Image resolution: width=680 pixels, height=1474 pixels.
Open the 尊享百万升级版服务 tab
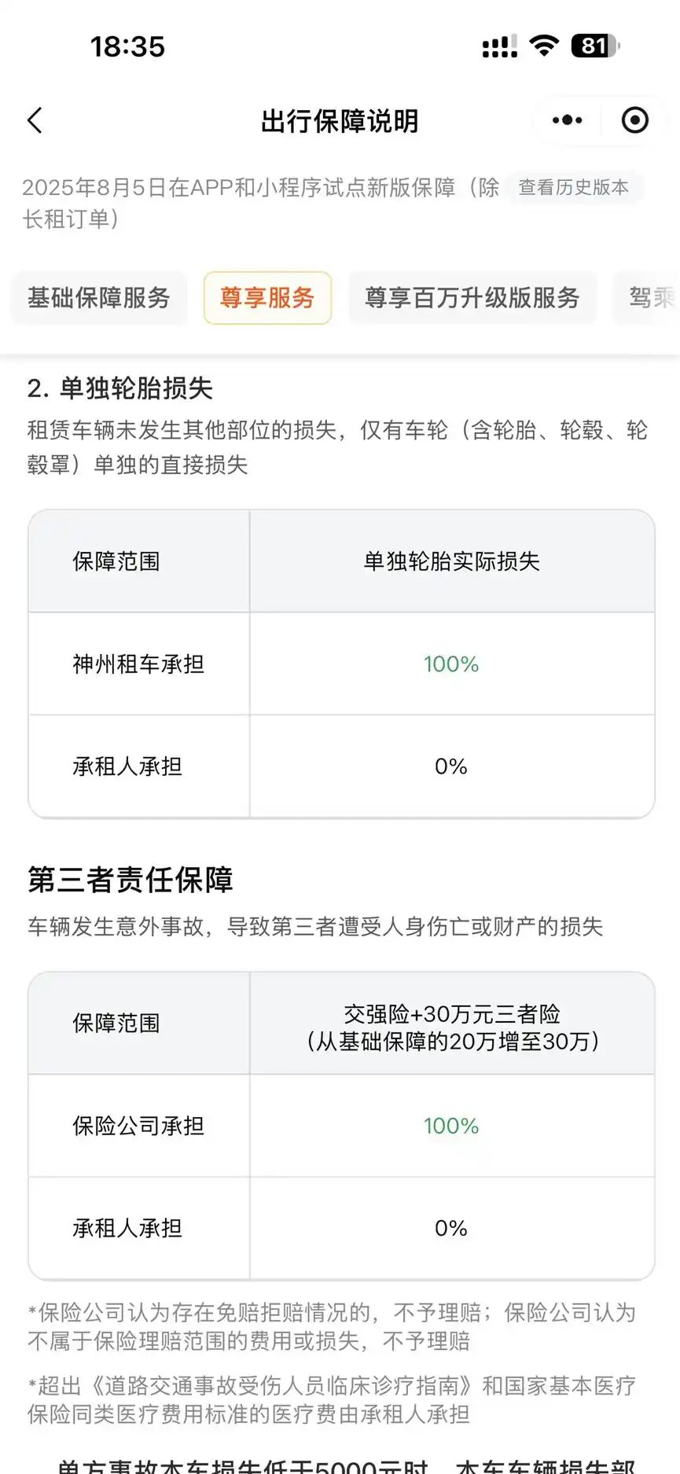click(x=472, y=298)
